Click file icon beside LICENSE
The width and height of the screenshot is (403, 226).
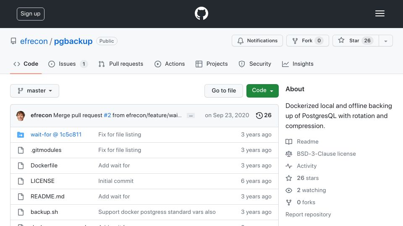point(21,181)
